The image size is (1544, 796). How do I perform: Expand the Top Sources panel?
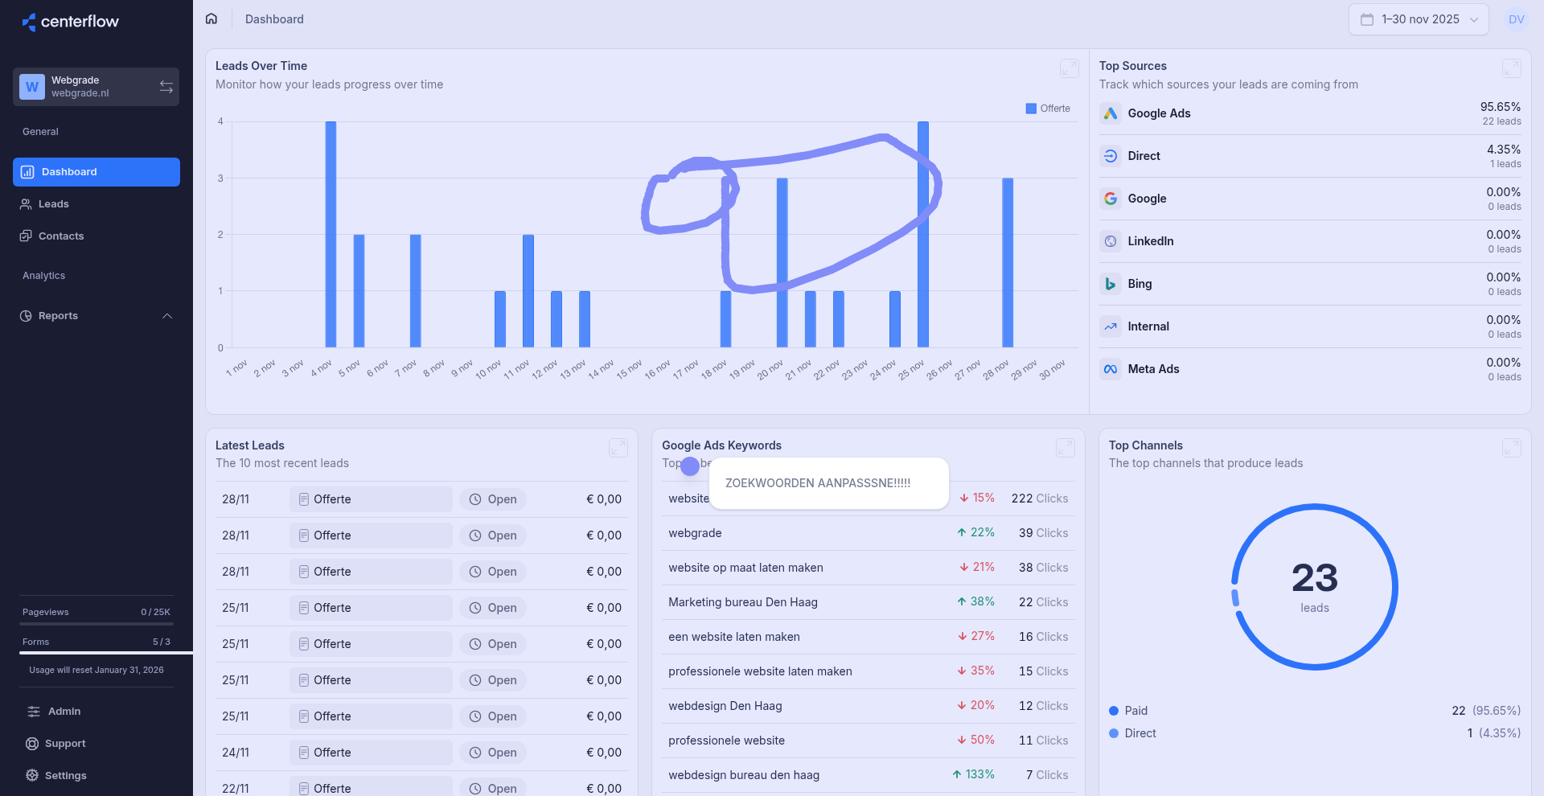pyautogui.click(x=1511, y=68)
